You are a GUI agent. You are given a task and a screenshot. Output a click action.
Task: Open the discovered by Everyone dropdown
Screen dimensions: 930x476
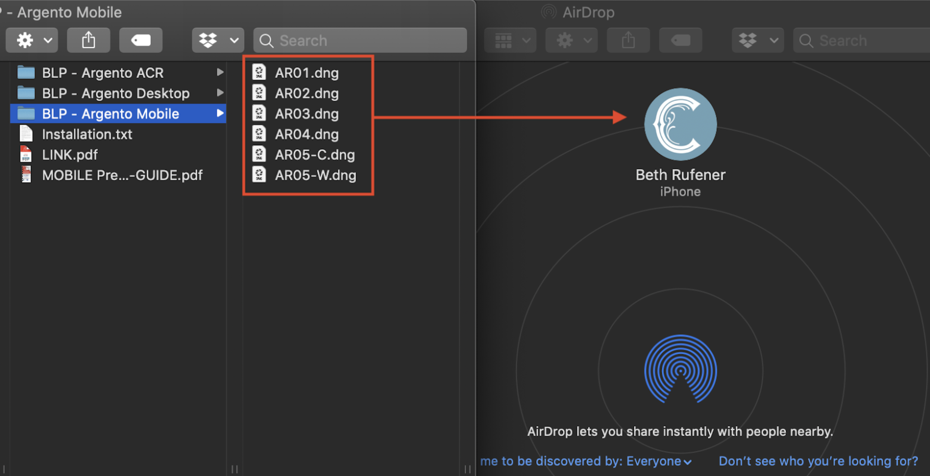tap(659, 461)
